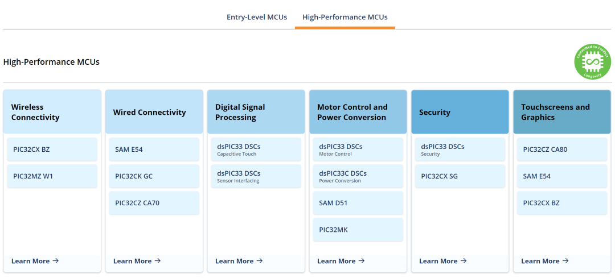
Task: Select the PIC32MK product tile
Action: (358, 230)
